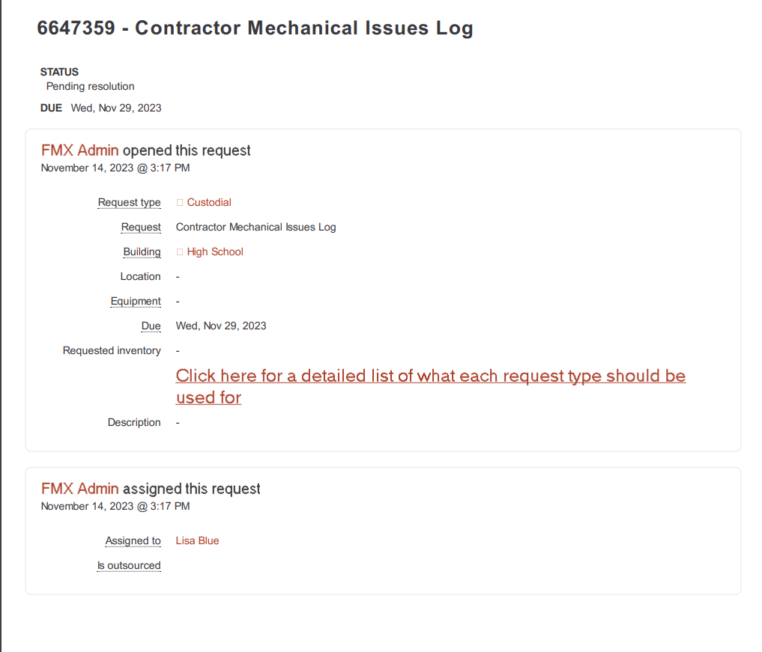Click the detailed request type list link
Viewport: 762px width, 652px height.
pos(431,386)
